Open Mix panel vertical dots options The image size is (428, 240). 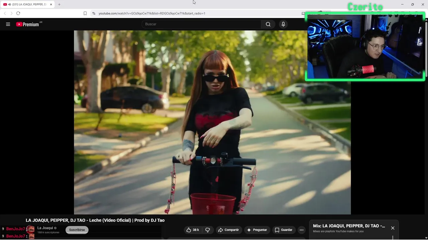tap(393, 237)
